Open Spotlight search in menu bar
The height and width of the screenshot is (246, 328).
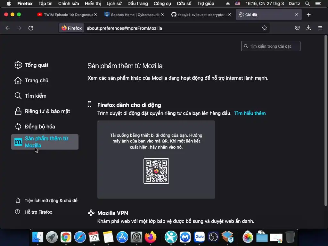tap(307, 4)
